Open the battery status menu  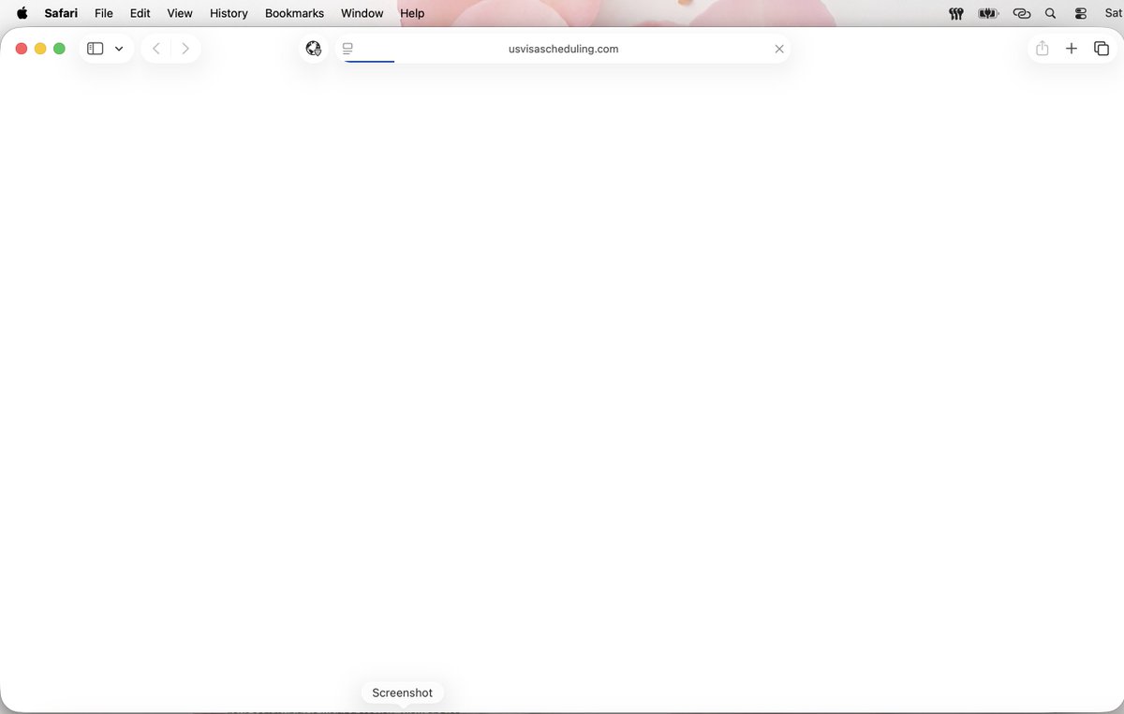pos(988,13)
